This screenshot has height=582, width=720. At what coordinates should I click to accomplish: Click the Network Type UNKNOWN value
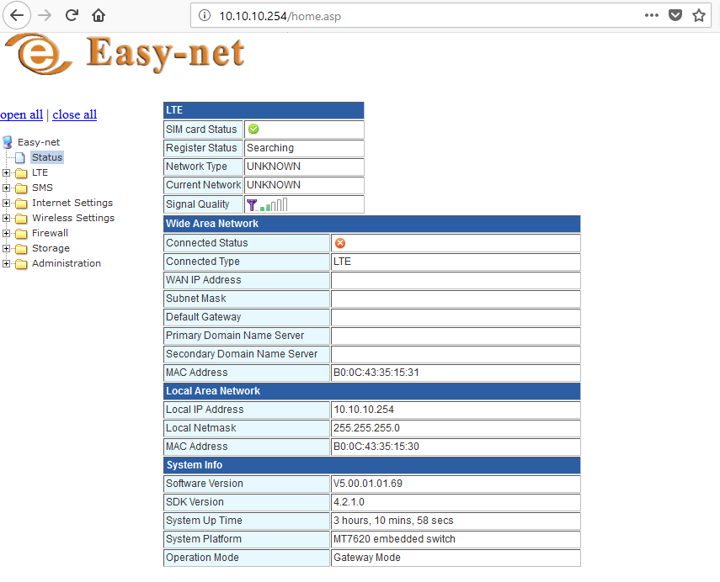(x=274, y=167)
